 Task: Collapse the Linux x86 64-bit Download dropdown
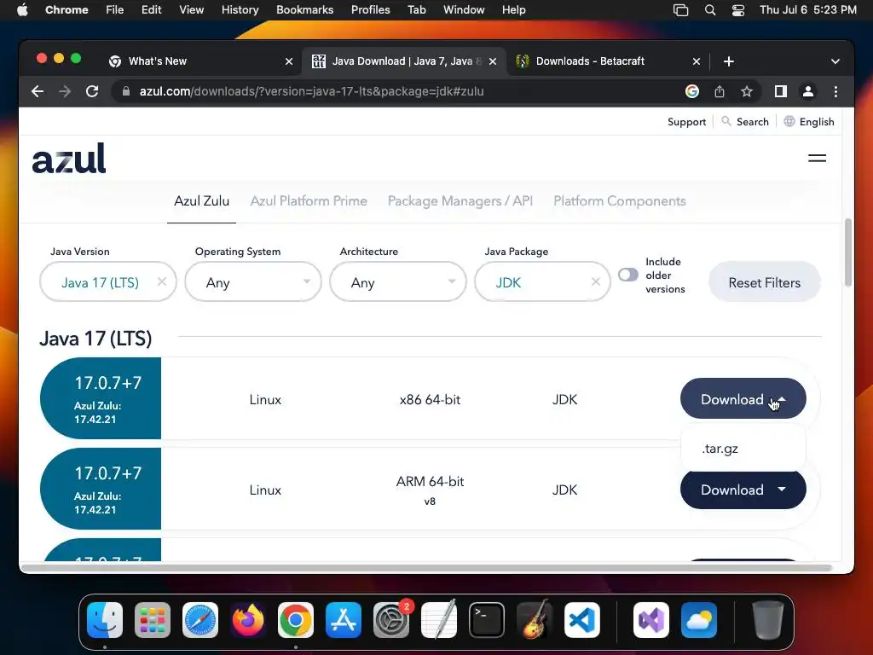click(x=743, y=399)
